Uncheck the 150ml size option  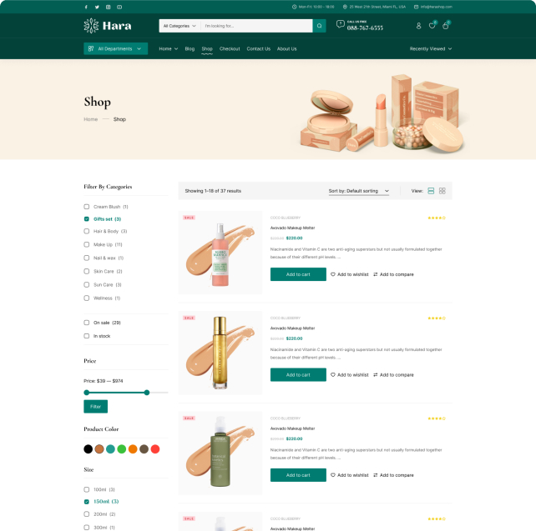coord(87,502)
